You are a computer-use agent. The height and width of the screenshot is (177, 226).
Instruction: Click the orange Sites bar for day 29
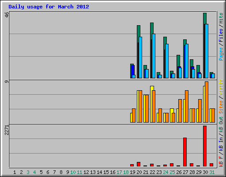(x=200, y=111)
